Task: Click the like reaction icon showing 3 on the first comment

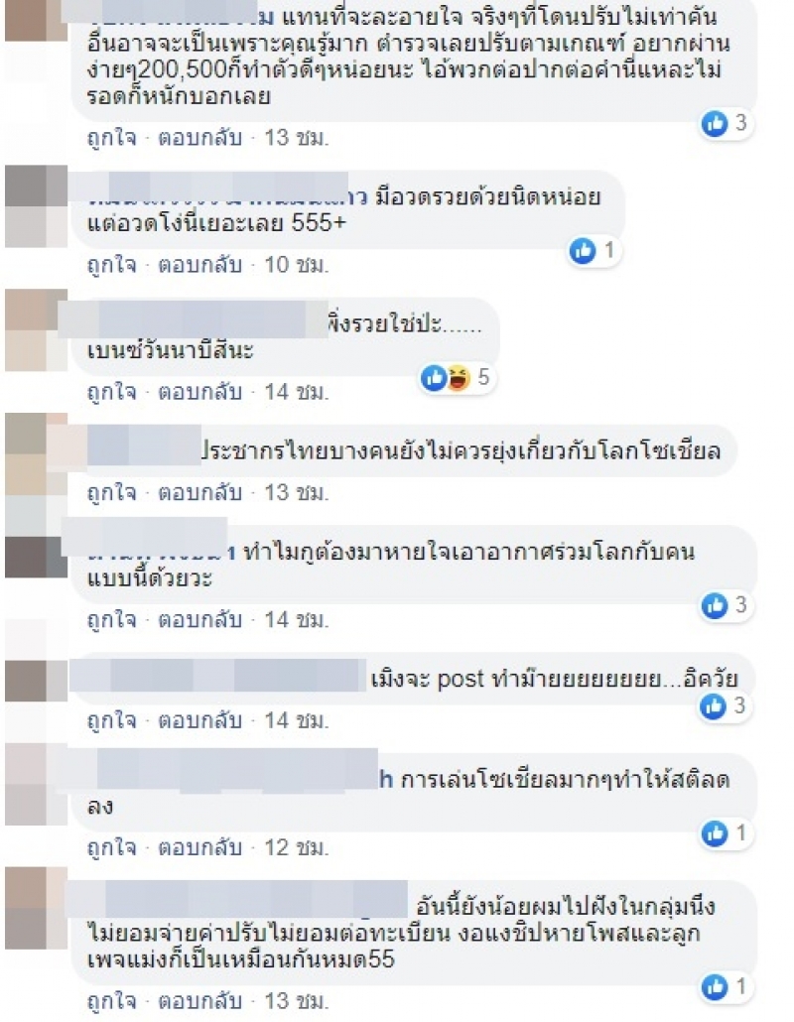Action: [714, 123]
